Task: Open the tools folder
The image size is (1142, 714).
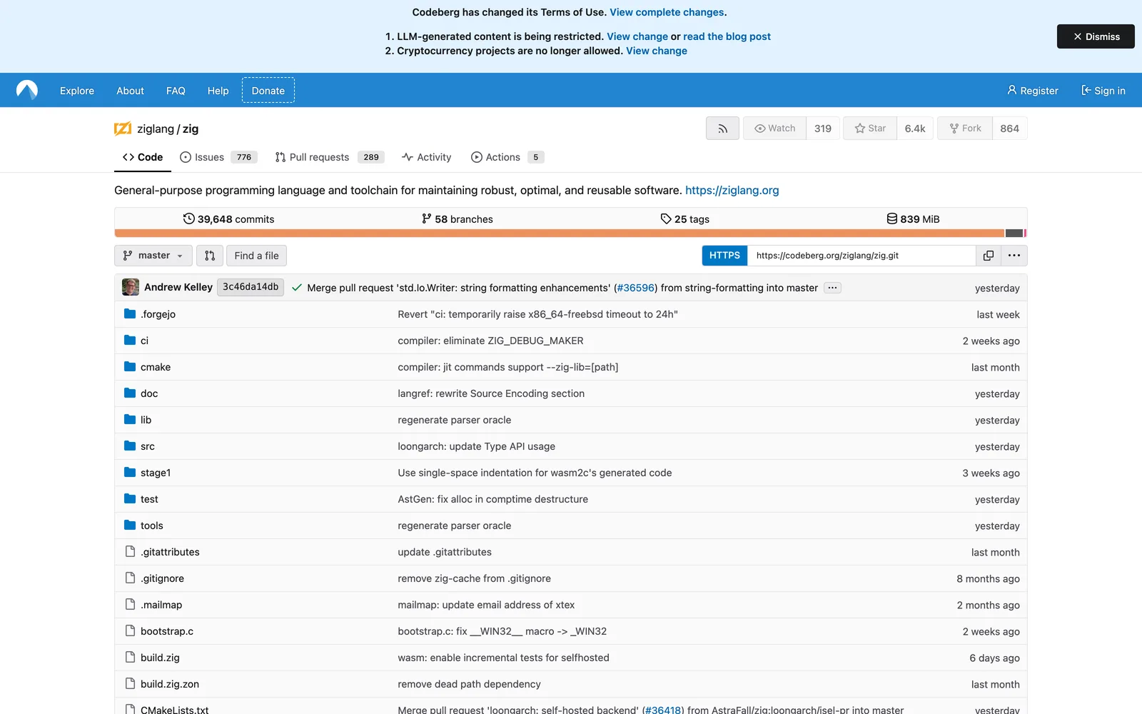Action: pos(152,526)
